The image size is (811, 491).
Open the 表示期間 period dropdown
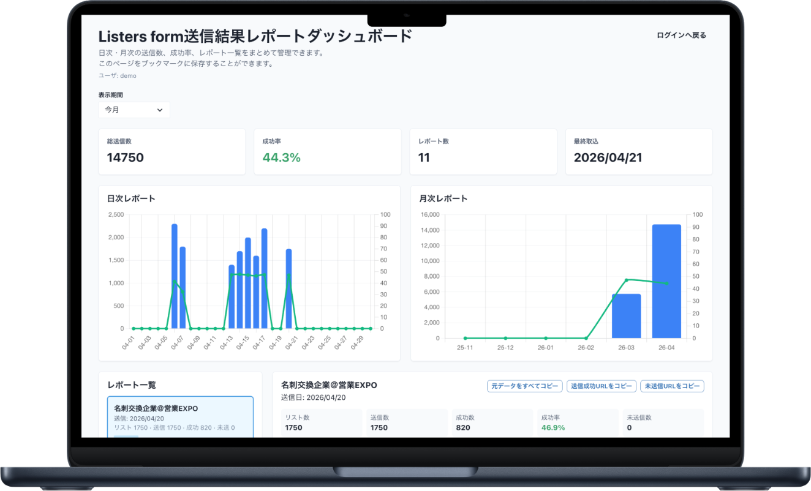134,110
